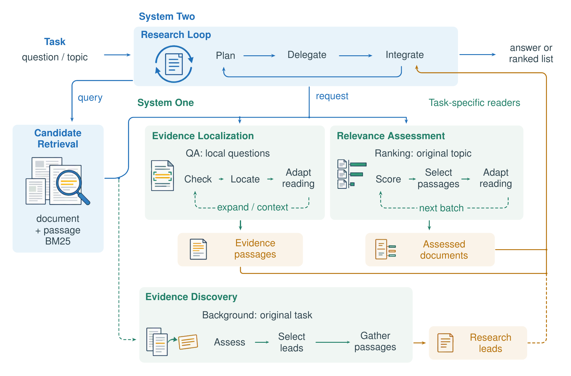Click the 'Select passages' step label
571x376 pixels.
(x=439, y=178)
